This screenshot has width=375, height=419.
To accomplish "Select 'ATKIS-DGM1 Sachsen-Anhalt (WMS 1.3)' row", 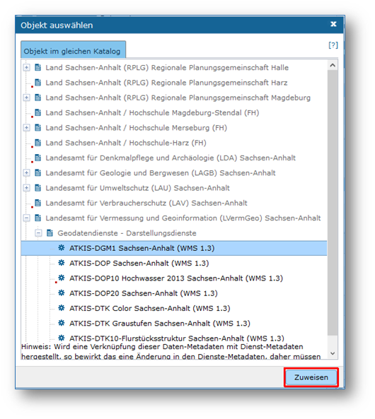I will pyautogui.click(x=174, y=248).
